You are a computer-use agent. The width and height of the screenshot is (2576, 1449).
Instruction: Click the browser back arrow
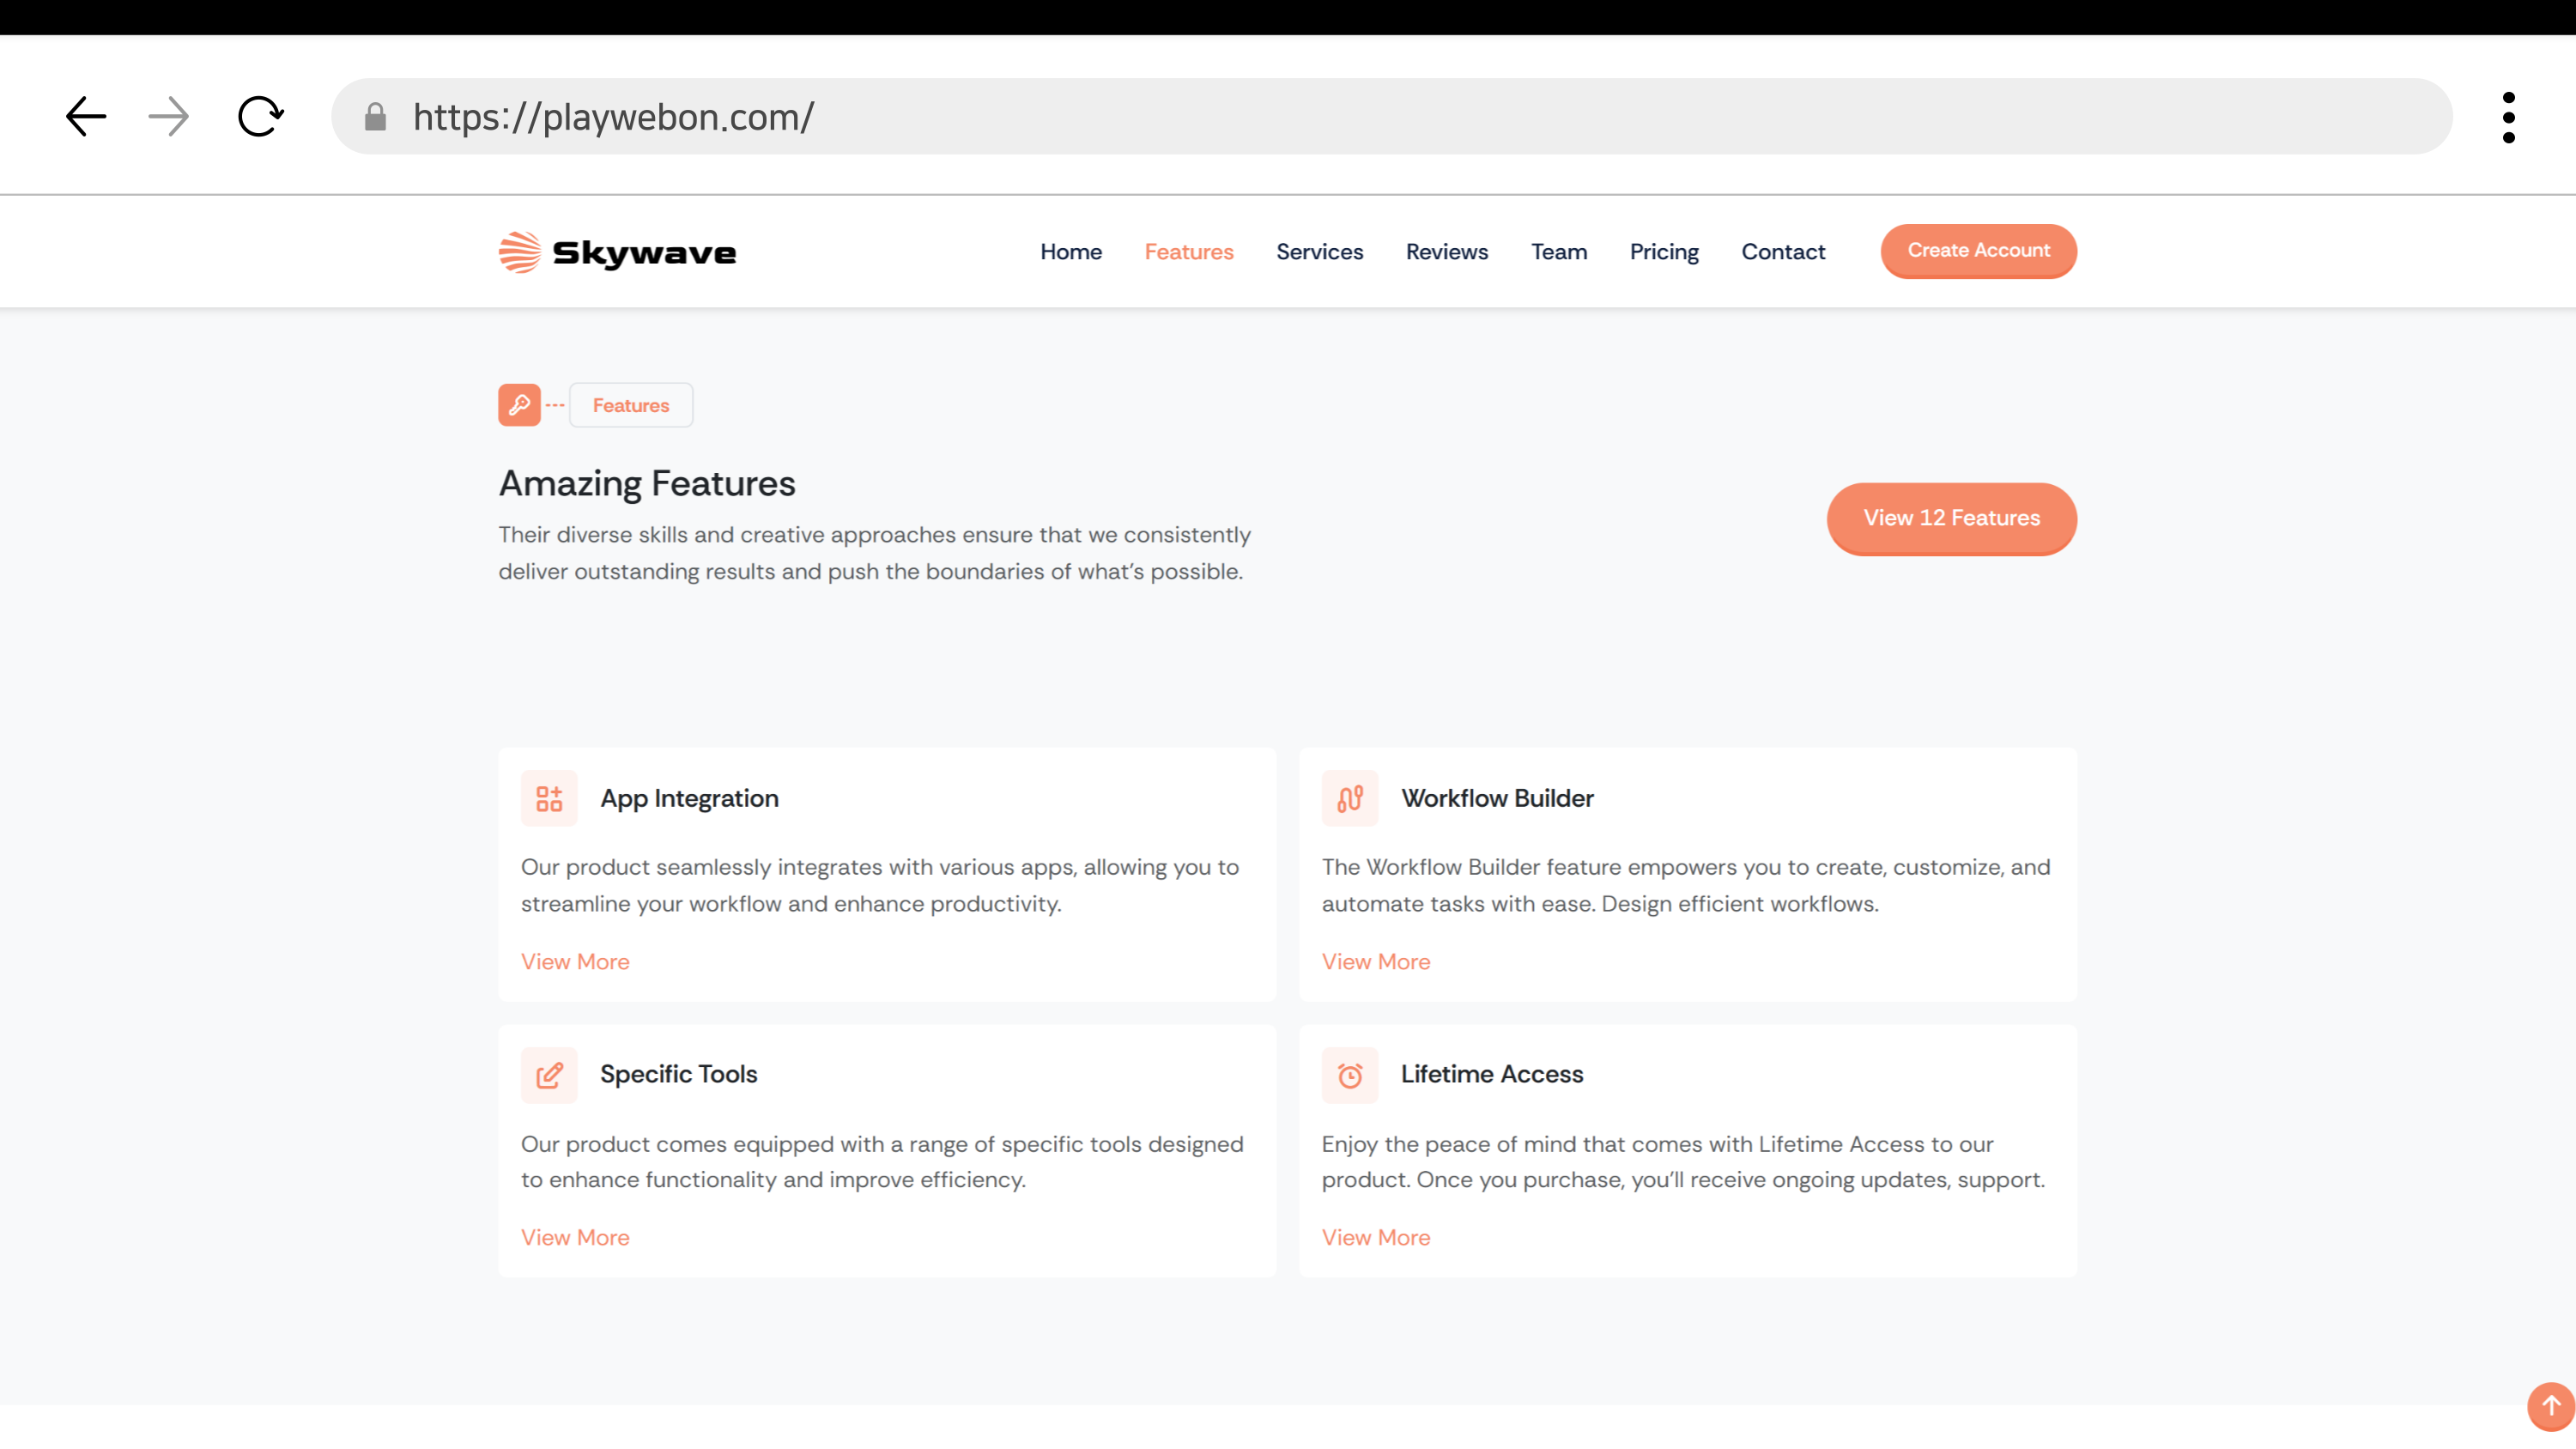point(86,117)
